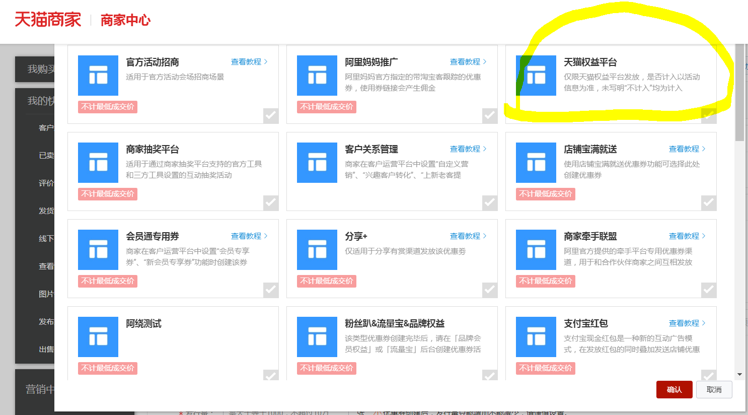
Task: Select the 客户关系管理 card title
Action: (x=371, y=150)
